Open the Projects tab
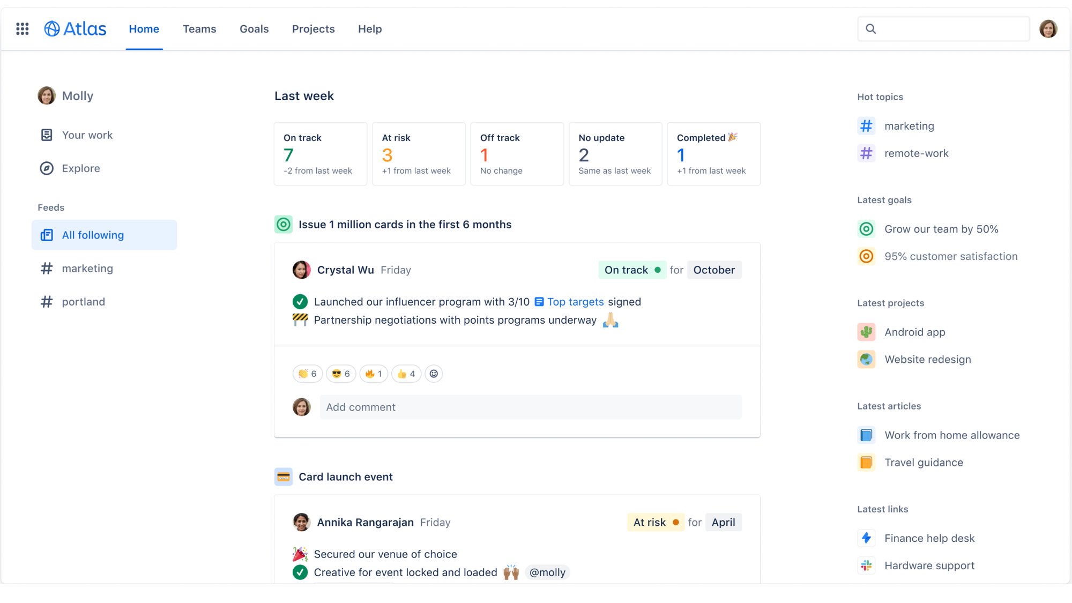The height and width of the screenshot is (603, 1072). point(313,29)
